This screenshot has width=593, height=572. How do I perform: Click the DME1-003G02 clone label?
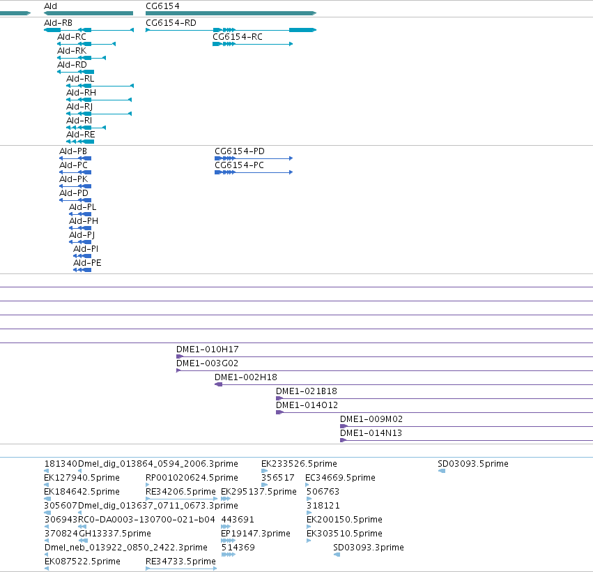(207, 363)
